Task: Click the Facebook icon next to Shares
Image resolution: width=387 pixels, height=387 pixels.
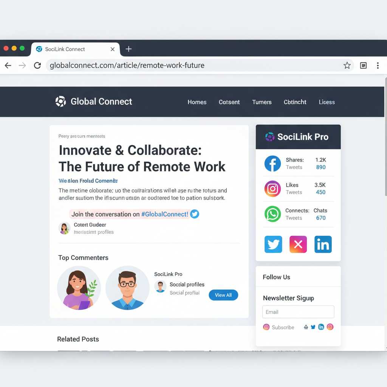Action: coord(272,163)
